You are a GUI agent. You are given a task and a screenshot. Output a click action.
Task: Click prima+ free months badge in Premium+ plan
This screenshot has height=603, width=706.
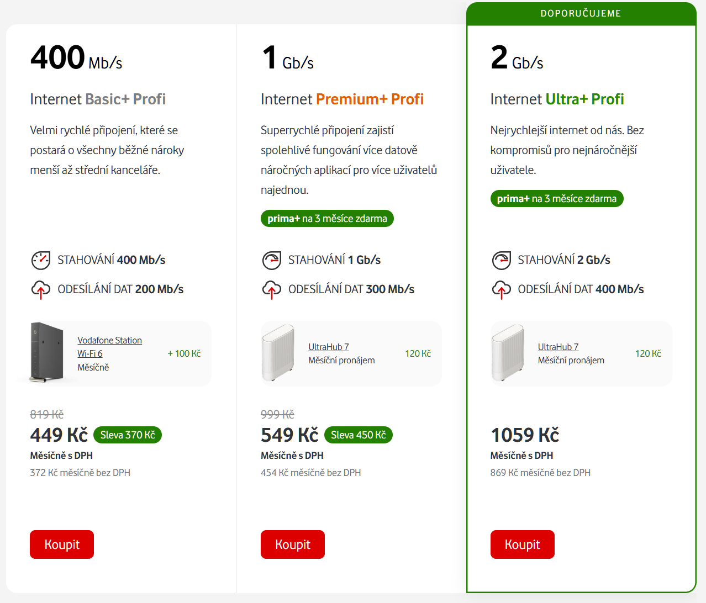pos(327,219)
